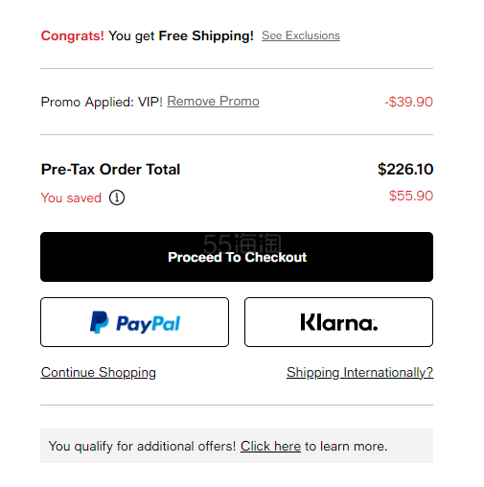Pay with the PayPal button

(134, 322)
